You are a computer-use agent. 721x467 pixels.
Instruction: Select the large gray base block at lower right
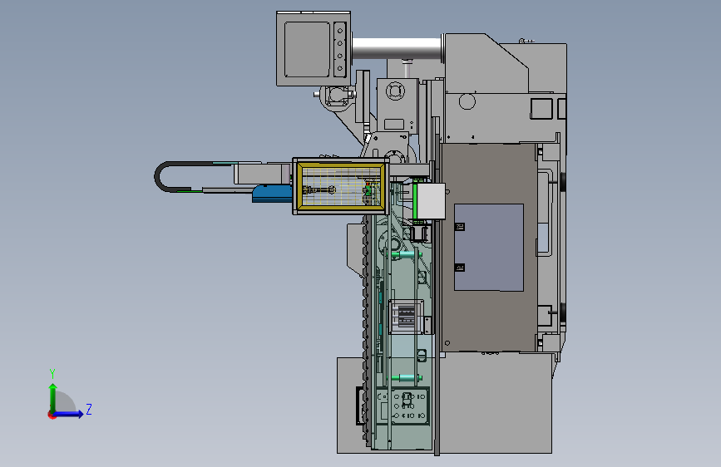[x=496, y=403]
